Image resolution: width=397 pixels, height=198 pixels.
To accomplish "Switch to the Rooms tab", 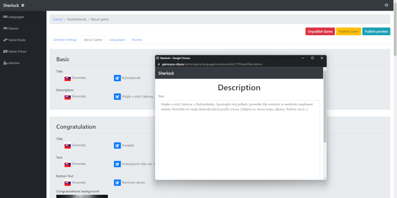I will coord(137,40).
